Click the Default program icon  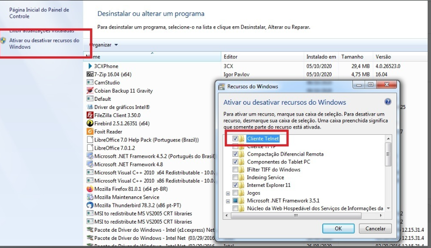click(x=90, y=99)
